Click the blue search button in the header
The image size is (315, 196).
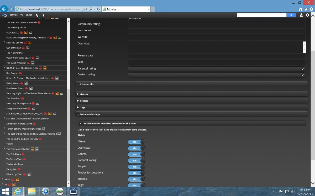[x=291, y=15]
